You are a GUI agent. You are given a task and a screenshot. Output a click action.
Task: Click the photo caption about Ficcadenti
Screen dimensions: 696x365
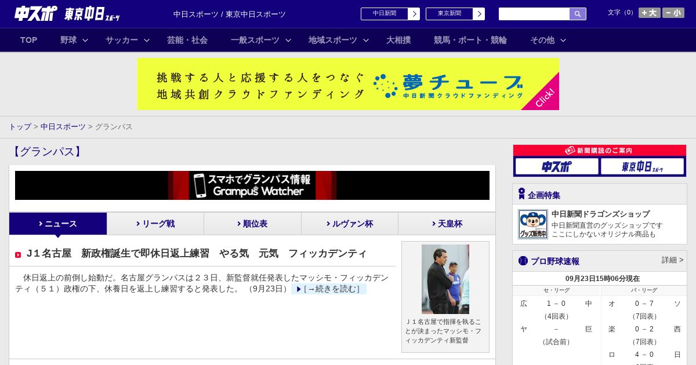(444, 331)
